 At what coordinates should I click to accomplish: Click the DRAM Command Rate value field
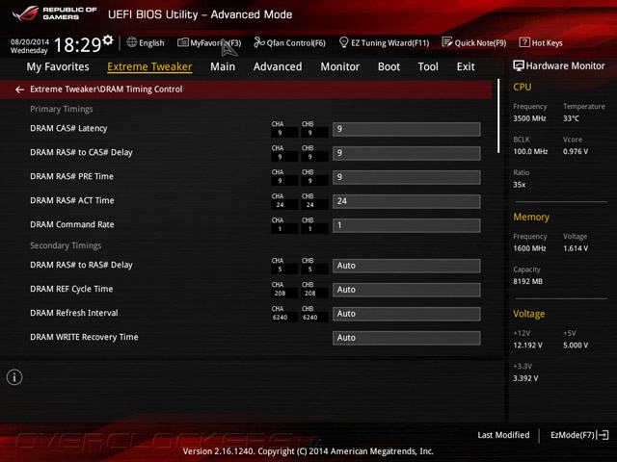click(407, 225)
